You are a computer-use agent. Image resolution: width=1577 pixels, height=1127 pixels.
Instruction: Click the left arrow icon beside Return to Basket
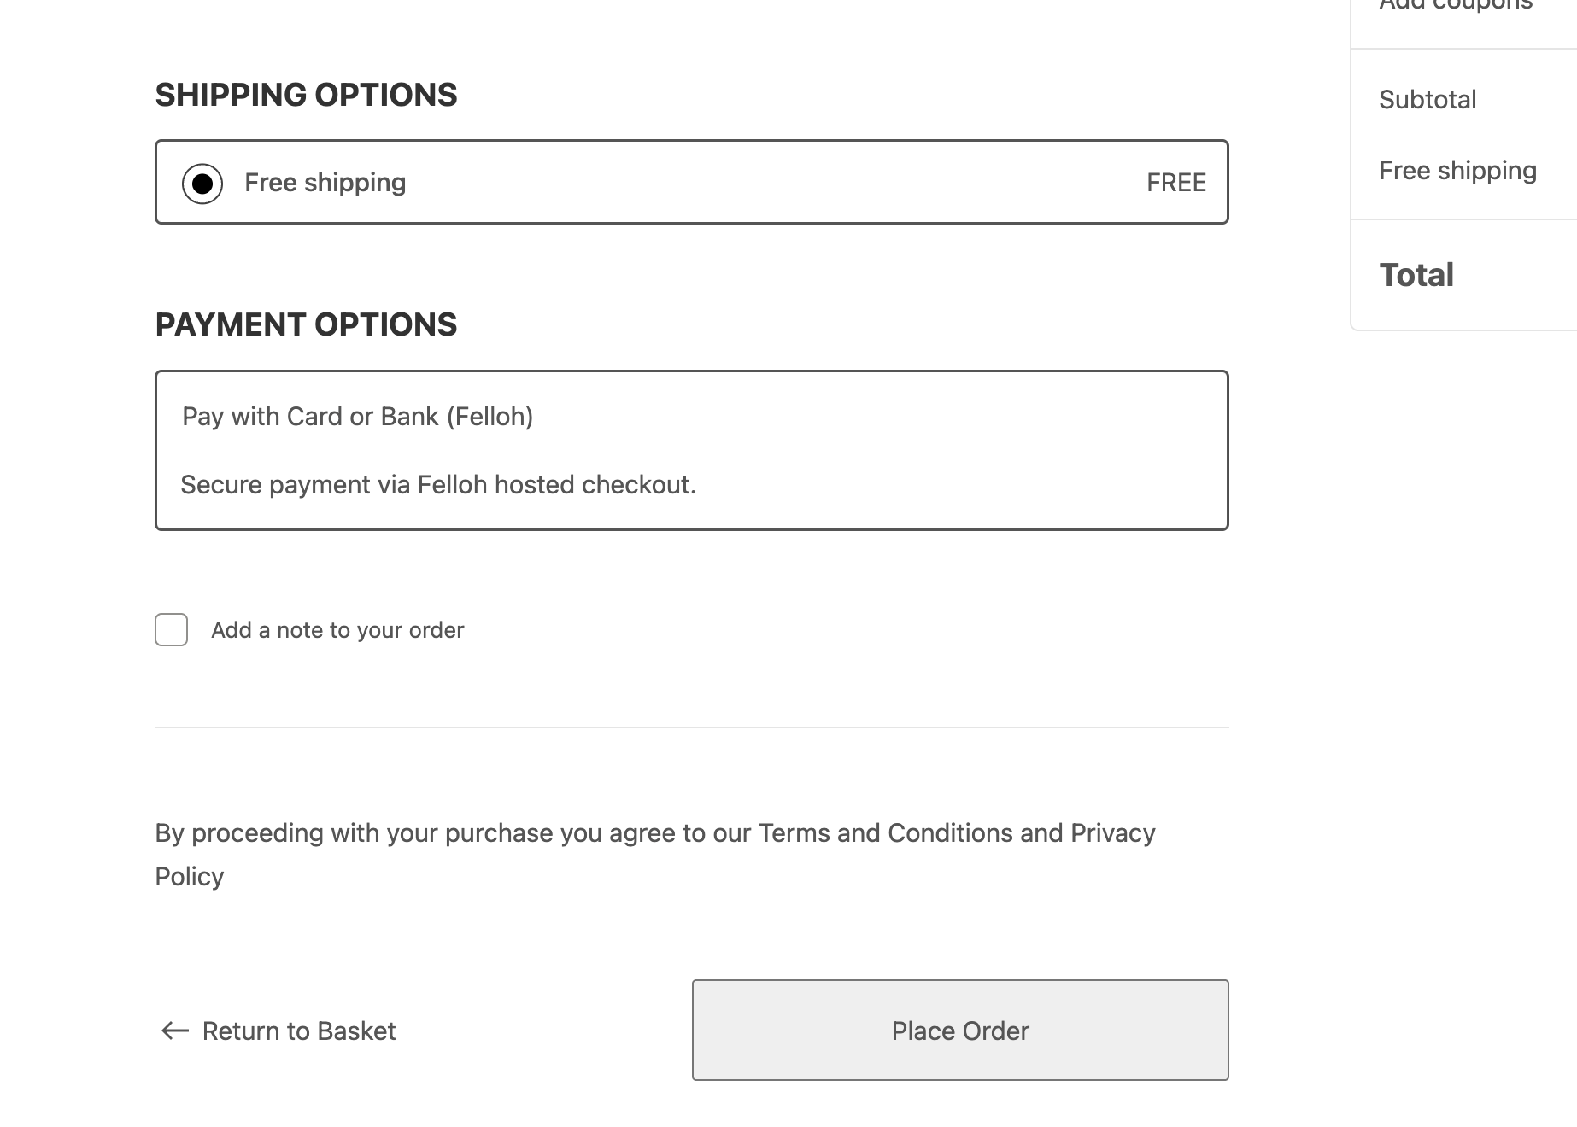175,1031
